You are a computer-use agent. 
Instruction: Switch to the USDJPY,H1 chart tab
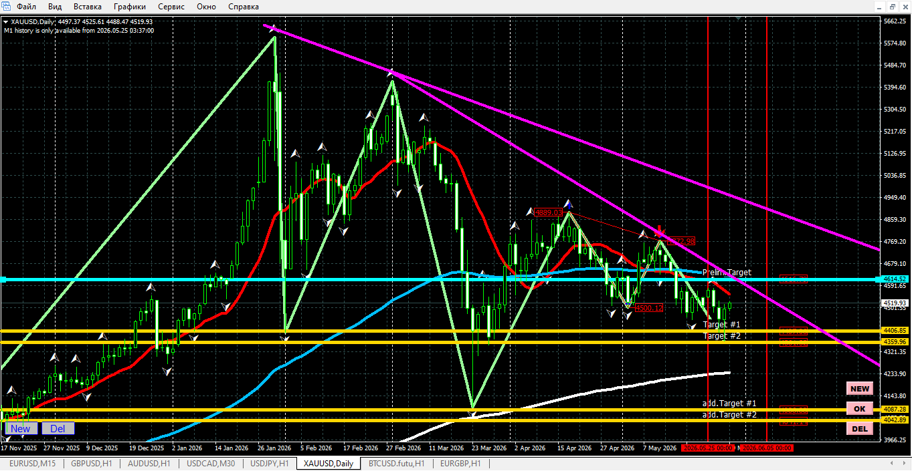tap(270, 463)
